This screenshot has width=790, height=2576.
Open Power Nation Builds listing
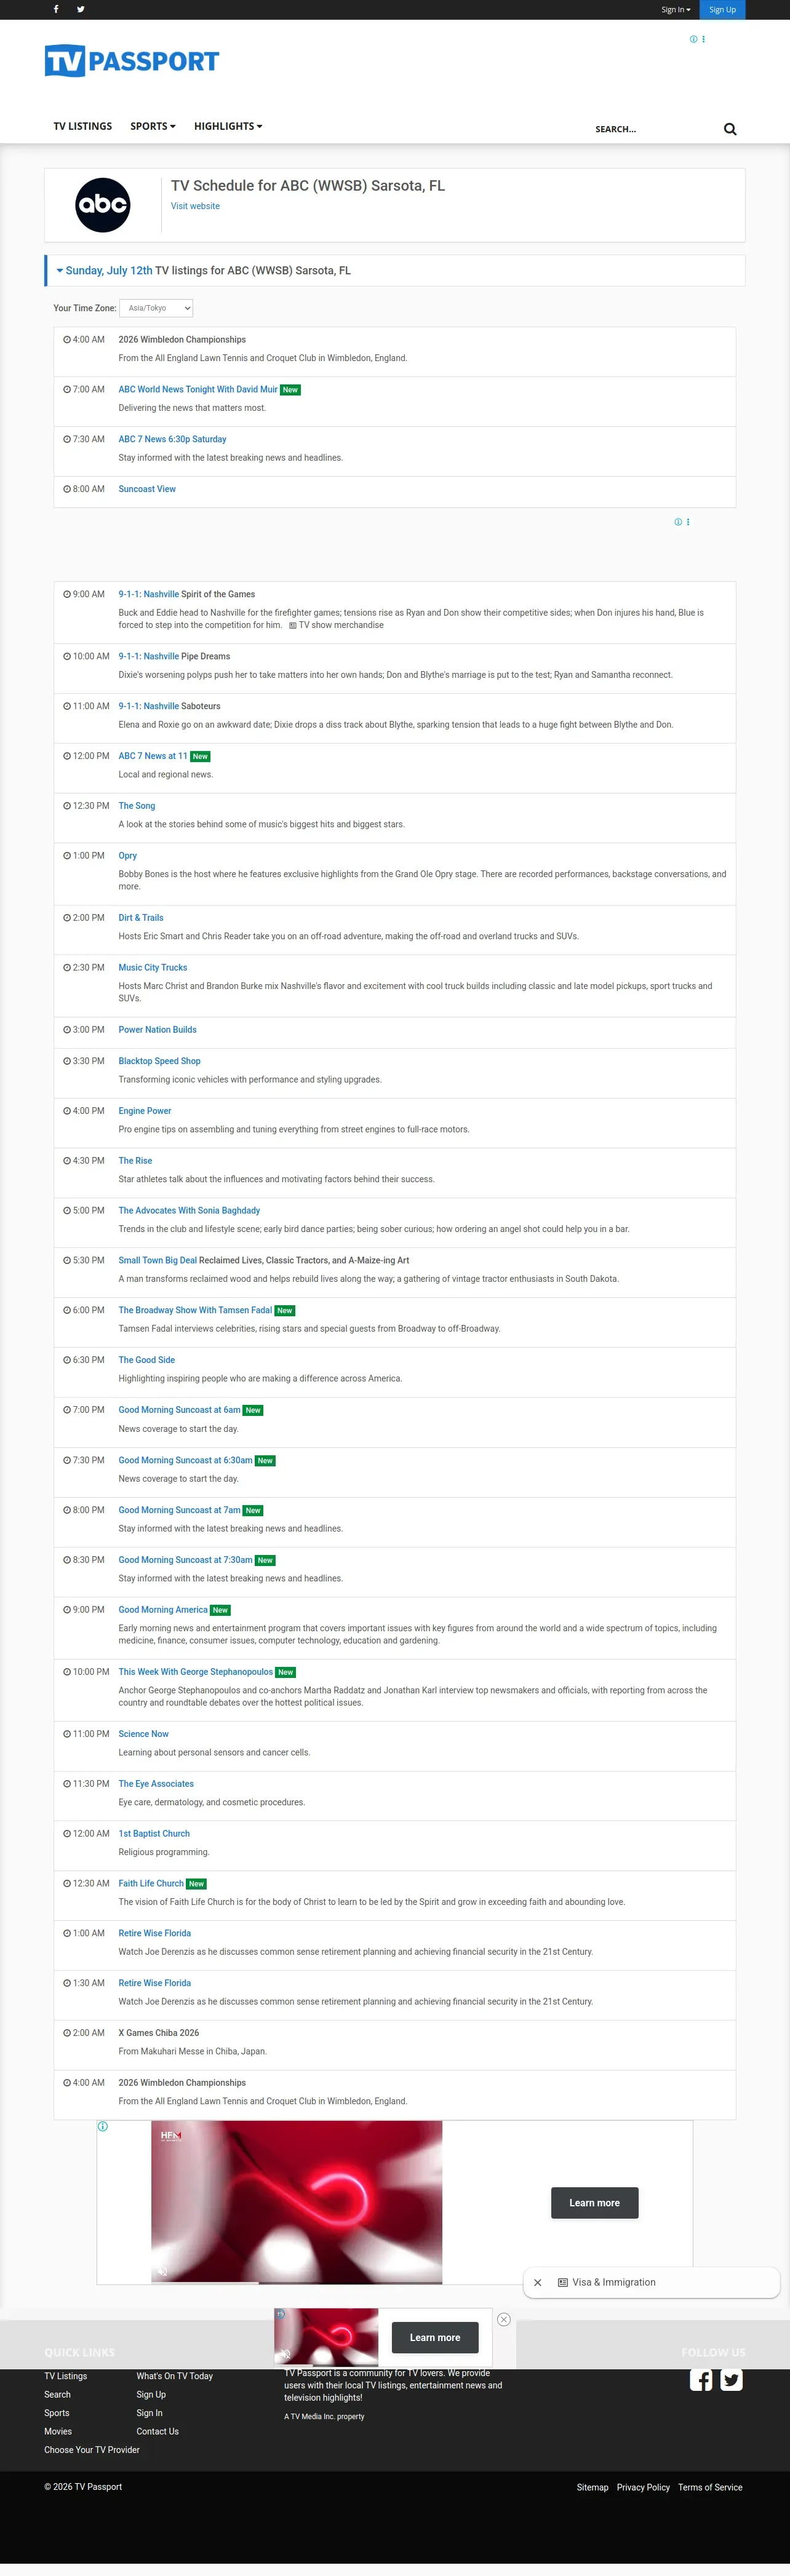click(157, 1030)
